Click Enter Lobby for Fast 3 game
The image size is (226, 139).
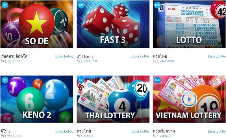[x=140, y=56]
